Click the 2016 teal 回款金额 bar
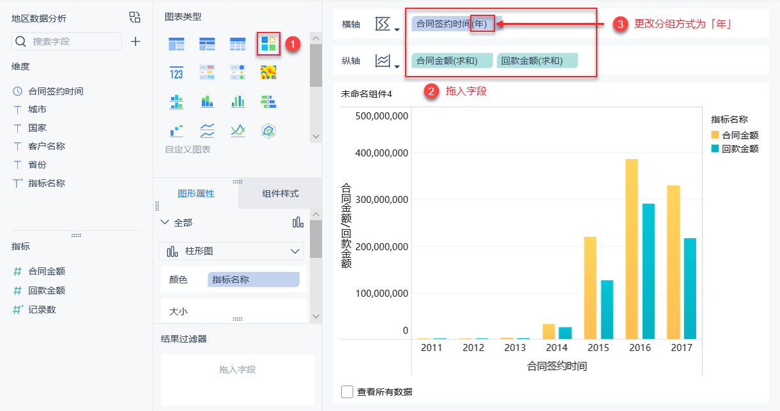Image resolution: width=780 pixels, height=411 pixels. pyautogui.click(x=648, y=271)
